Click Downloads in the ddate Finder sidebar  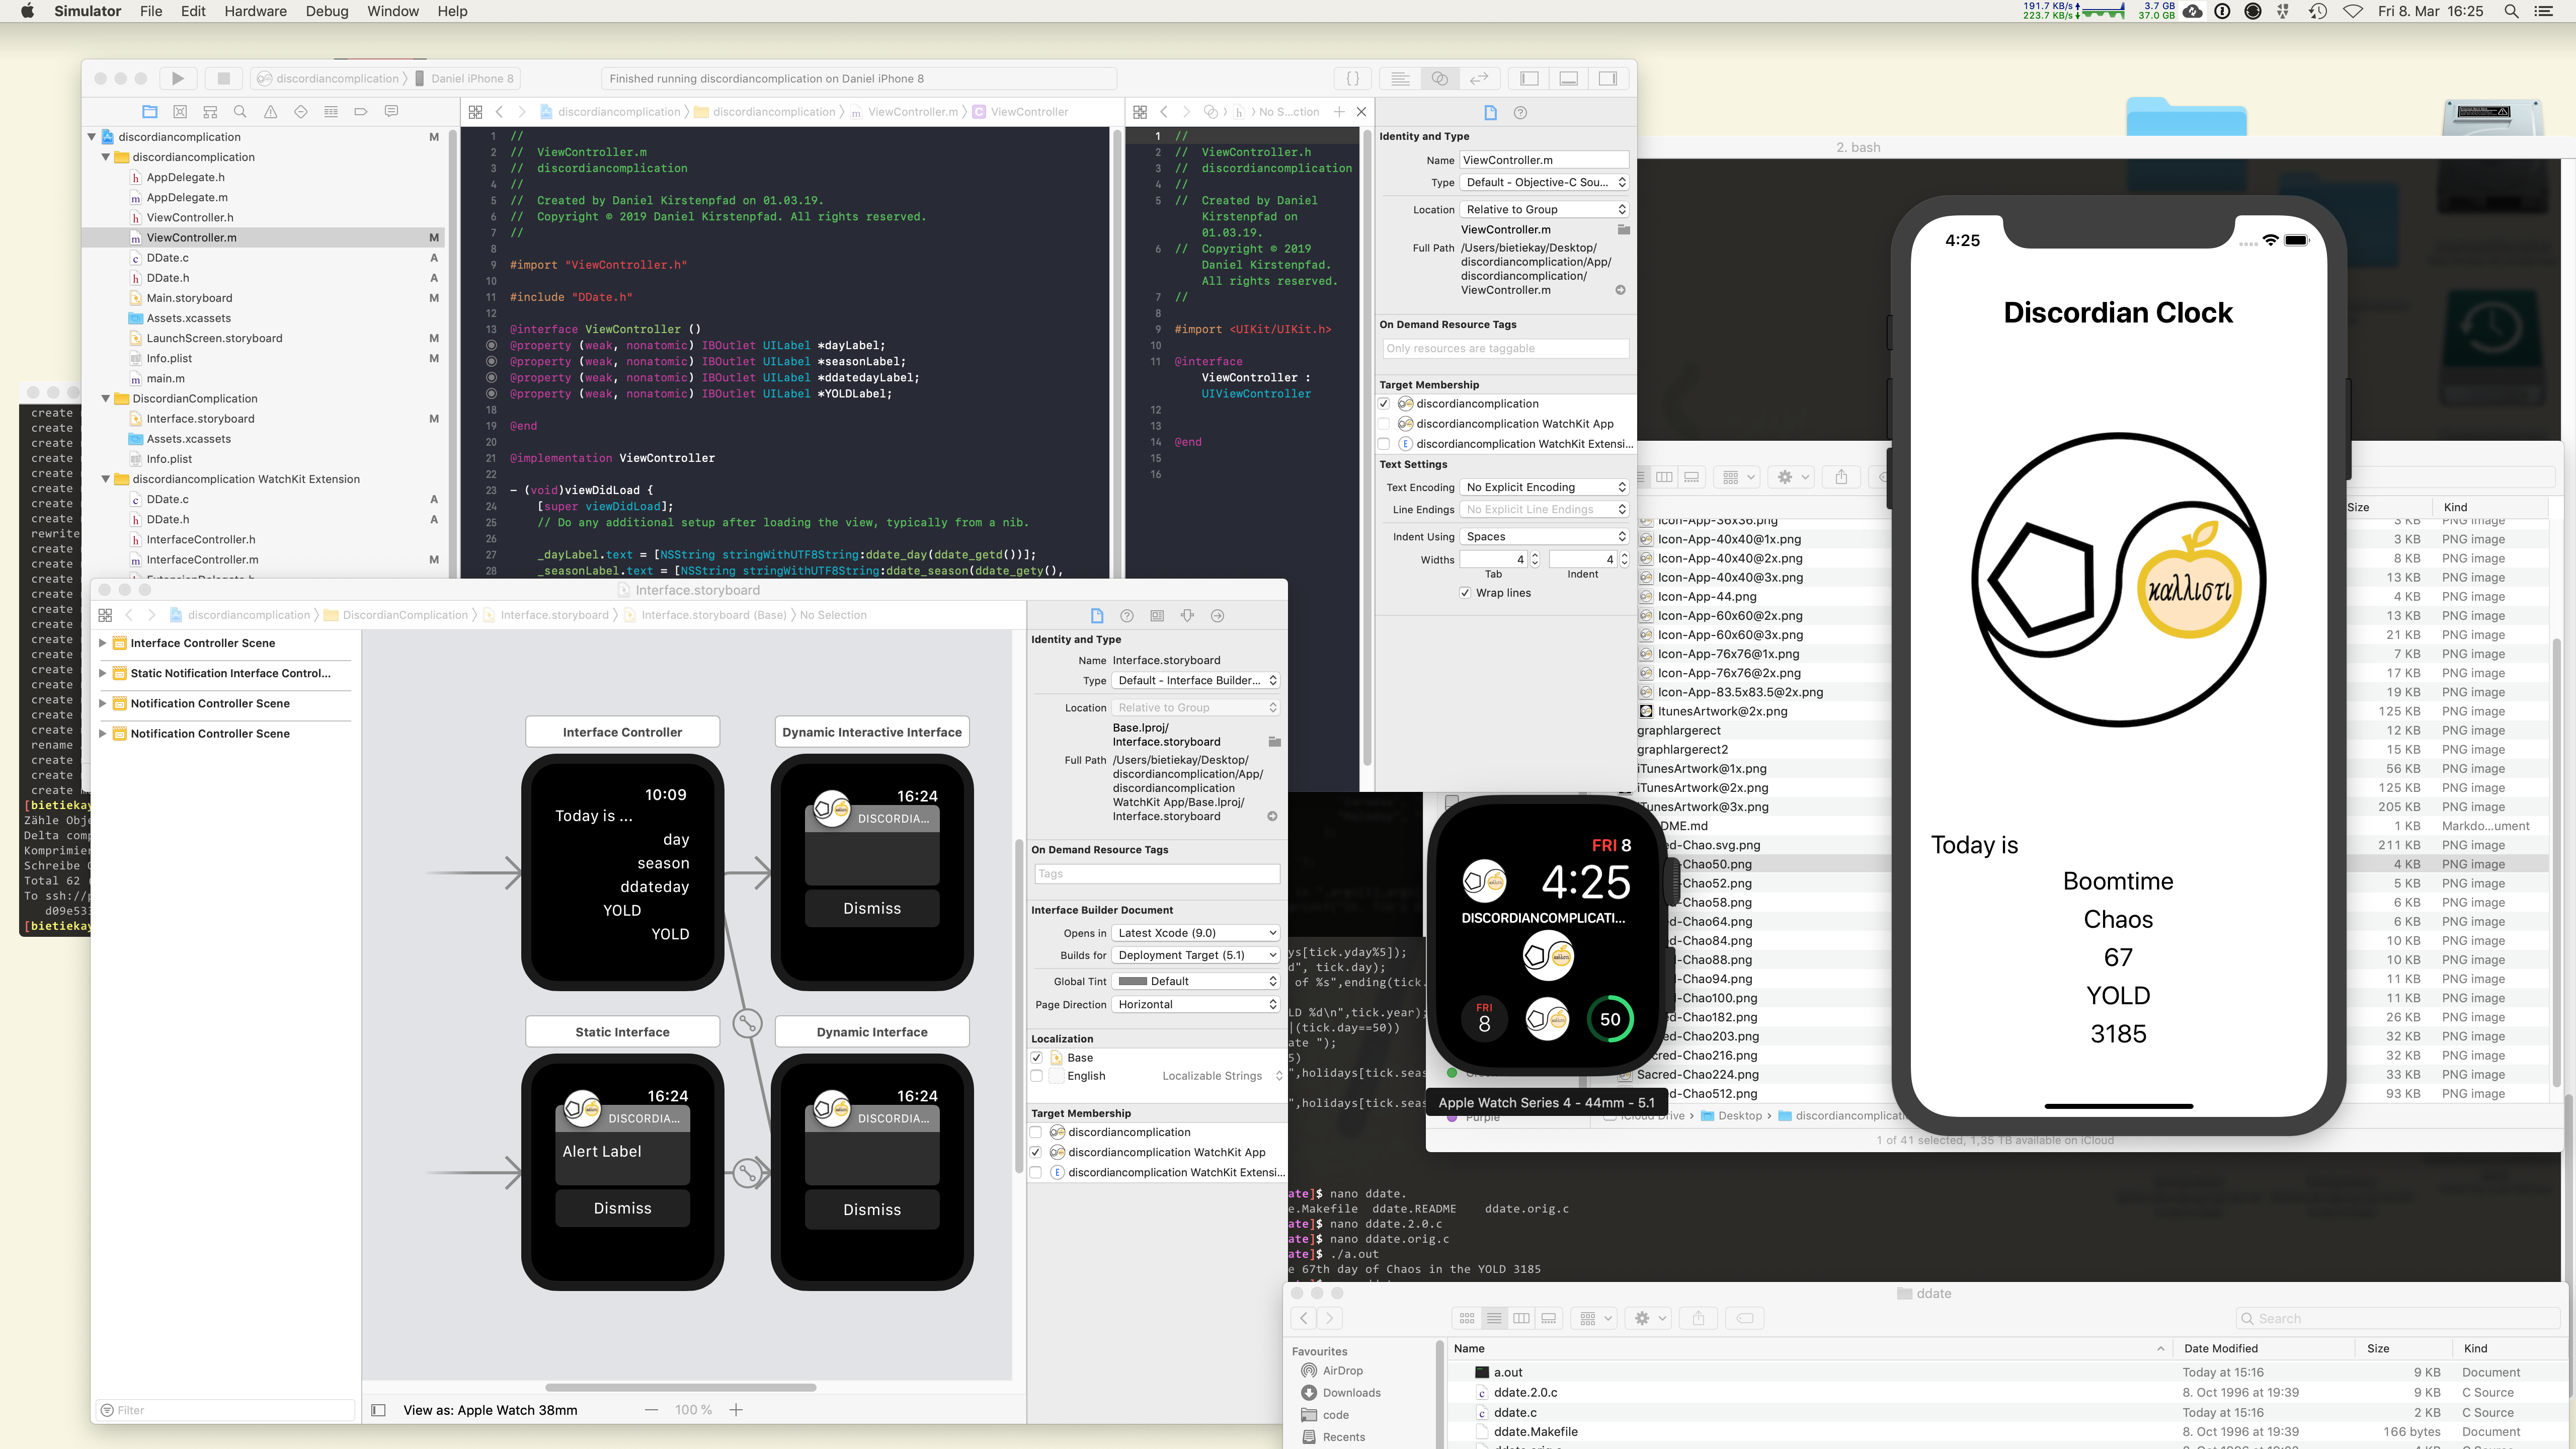tap(1351, 1393)
